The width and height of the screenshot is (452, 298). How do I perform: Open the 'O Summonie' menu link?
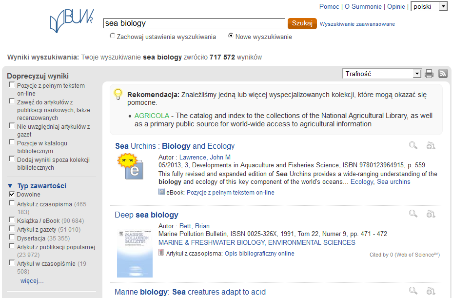coord(363,6)
